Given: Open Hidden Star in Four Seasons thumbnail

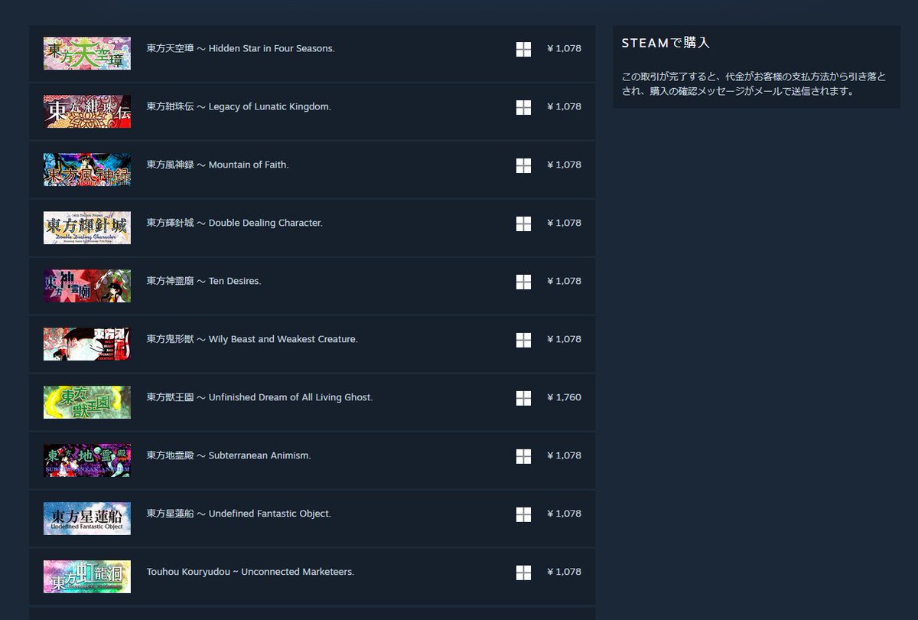Looking at the screenshot, I should click(87, 54).
